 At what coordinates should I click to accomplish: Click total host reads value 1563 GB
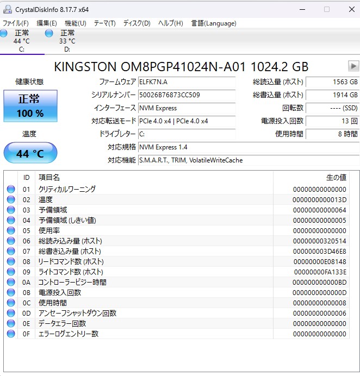[333, 82]
